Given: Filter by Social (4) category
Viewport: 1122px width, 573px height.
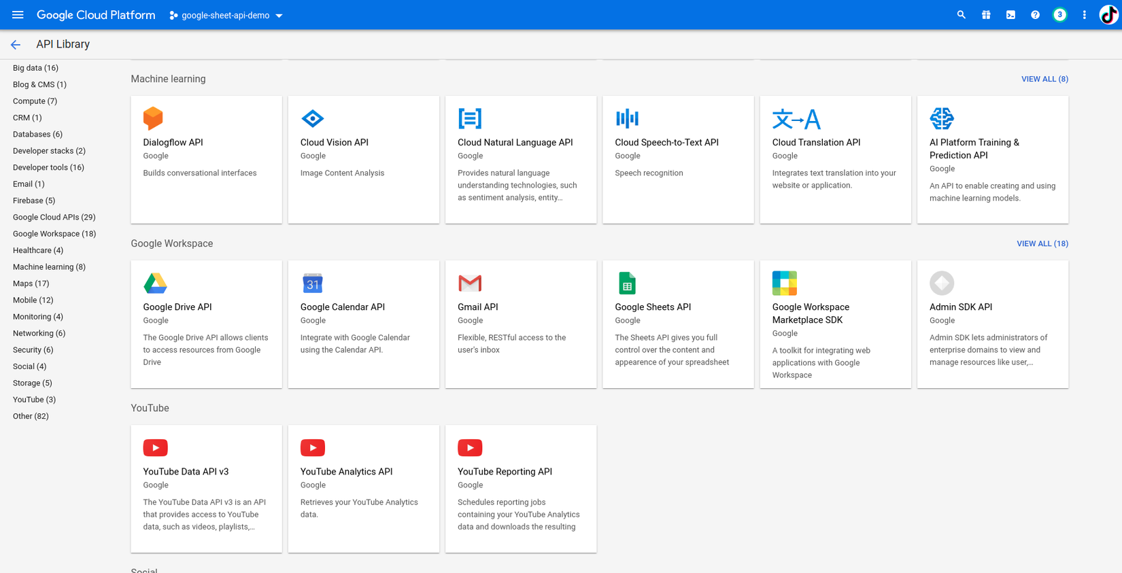Looking at the screenshot, I should pos(29,366).
